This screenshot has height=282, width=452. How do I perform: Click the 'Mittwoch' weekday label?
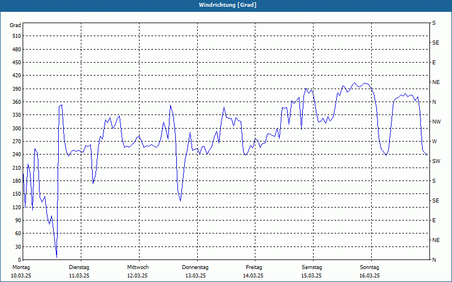coord(138,267)
